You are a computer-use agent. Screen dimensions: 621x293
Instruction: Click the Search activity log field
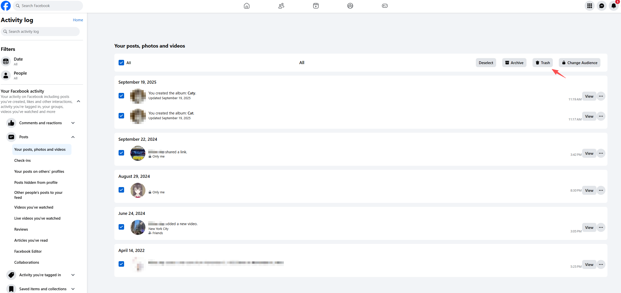(40, 32)
